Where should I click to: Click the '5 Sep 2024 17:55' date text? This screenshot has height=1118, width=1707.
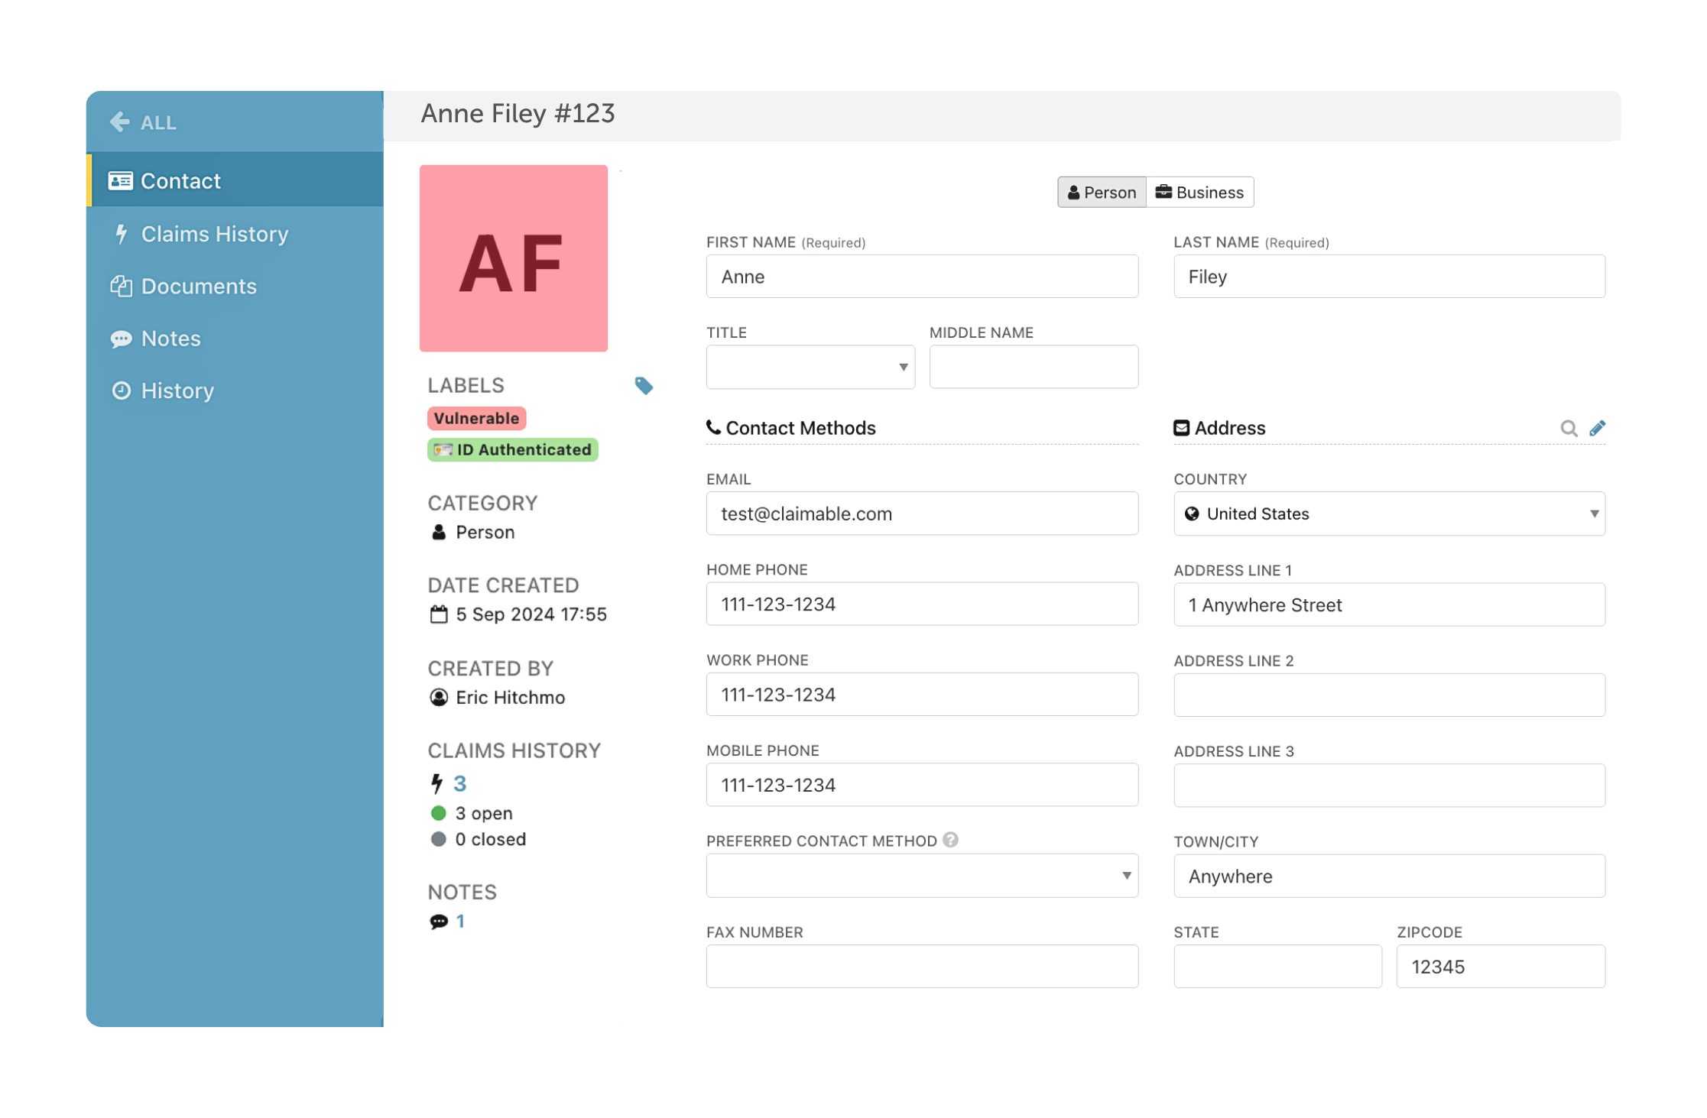click(531, 614)
